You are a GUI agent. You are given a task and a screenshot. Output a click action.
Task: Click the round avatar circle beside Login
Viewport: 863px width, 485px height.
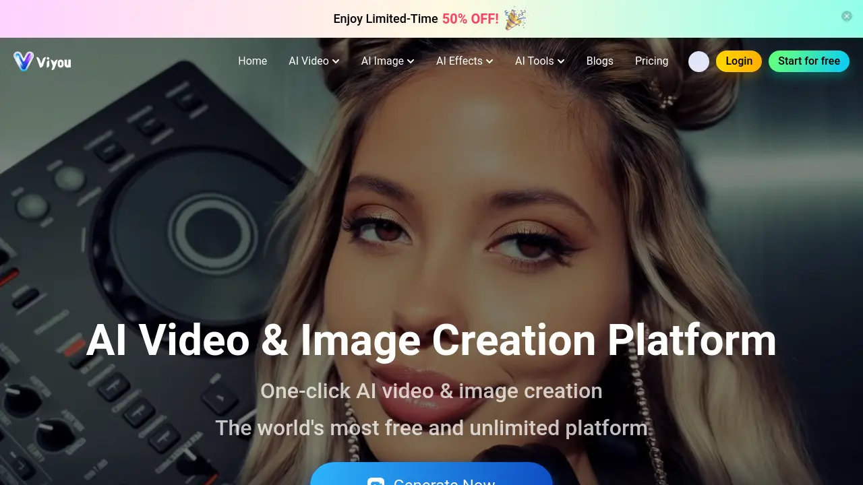coord(698,61)
